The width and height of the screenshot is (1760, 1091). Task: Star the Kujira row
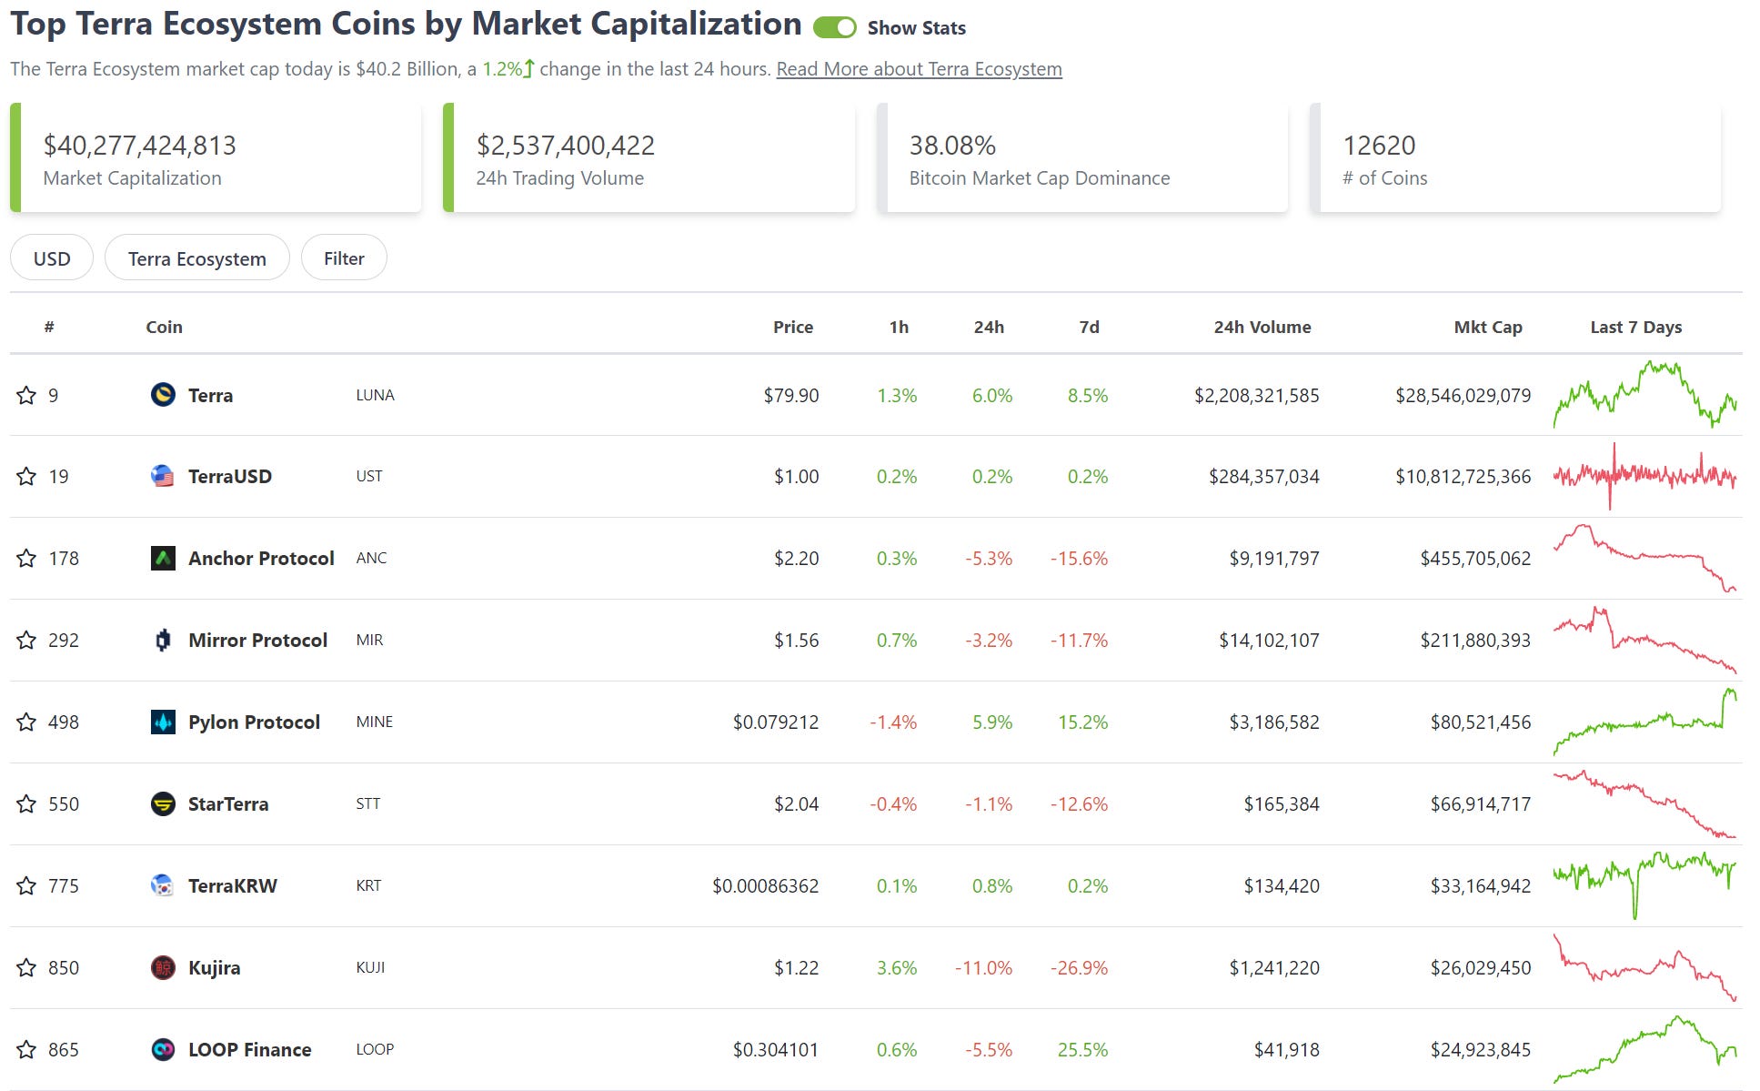[26, 968]
